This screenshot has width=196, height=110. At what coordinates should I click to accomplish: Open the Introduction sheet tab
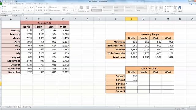[8, 107]
